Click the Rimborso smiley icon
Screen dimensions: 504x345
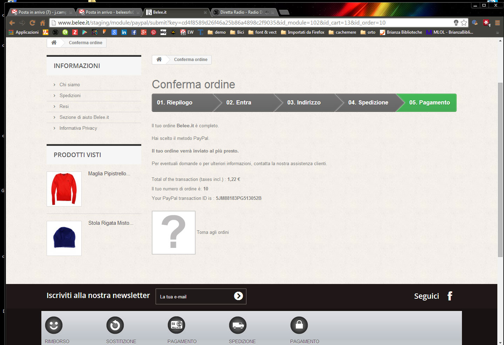click(x=54, y=325)
